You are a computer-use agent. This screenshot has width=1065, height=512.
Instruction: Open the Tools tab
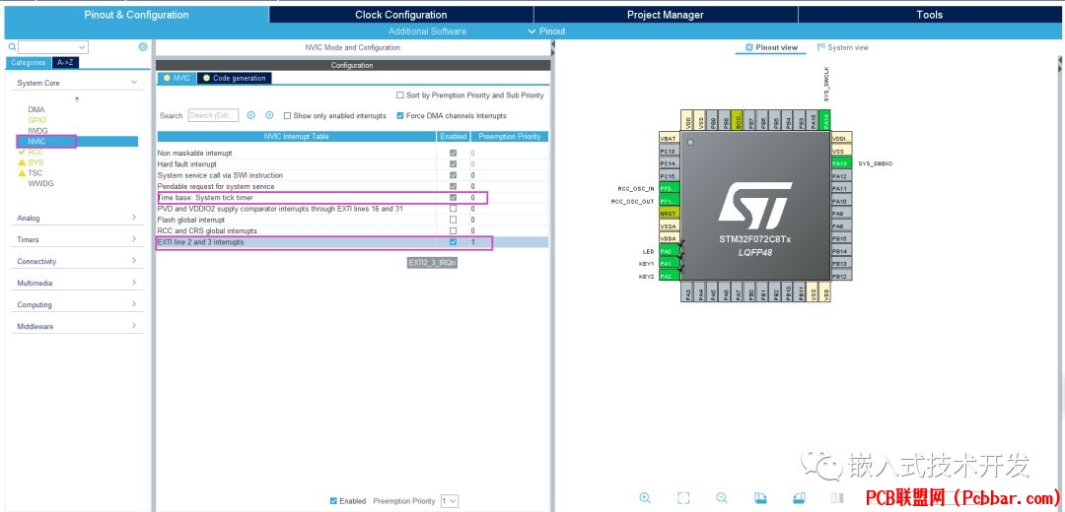tap(929, 15)
